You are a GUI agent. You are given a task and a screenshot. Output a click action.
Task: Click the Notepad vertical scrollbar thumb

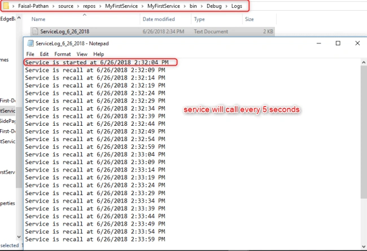tap(364, 132)
